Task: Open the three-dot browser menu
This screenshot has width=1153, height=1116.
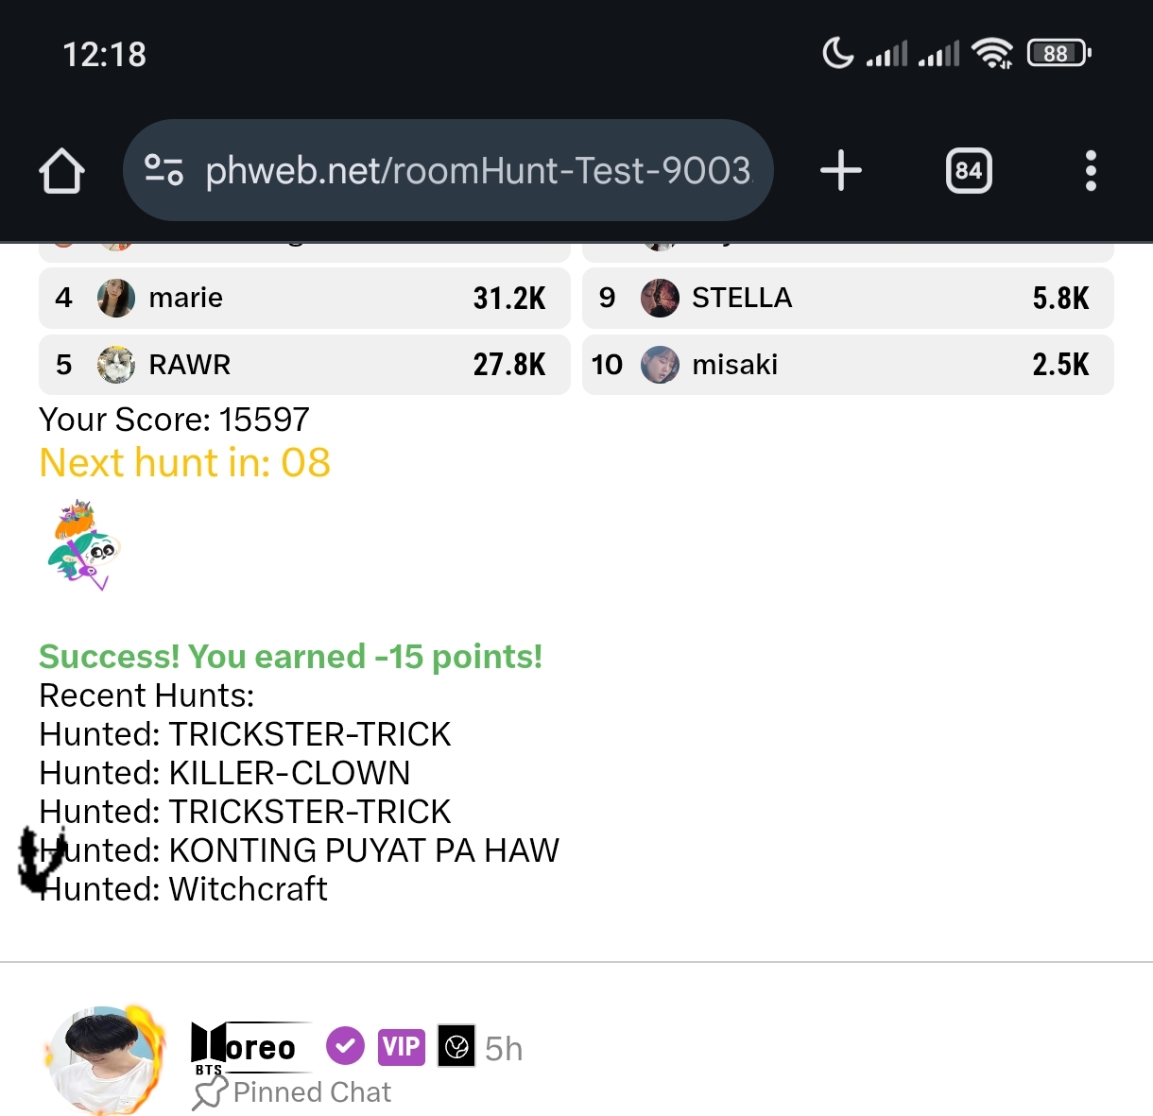Action: [1091, 171]
